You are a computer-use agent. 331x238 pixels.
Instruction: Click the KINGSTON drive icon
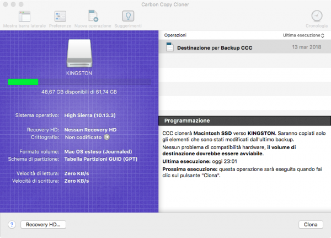click(79, 53)
